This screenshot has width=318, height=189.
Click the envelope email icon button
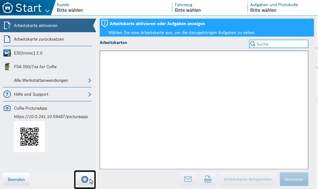(188, 179)
